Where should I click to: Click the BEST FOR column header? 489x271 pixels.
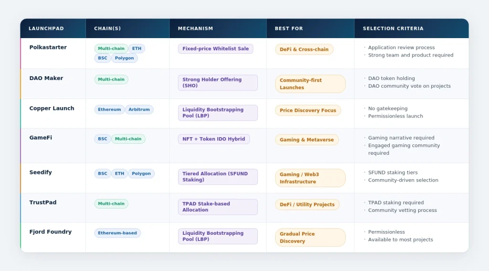pyautogui.click(x=288, y=29)
